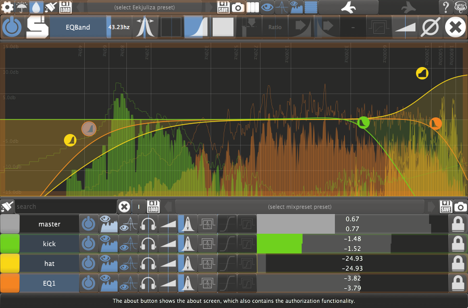Click the phase invert symbol in band toolbar

click(430, 27)
